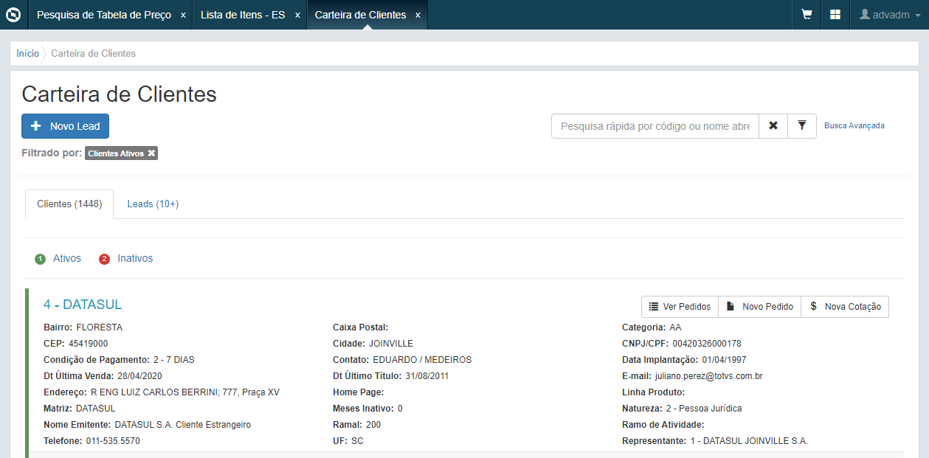Open the apps grid icon

click(x=835, y=15)
